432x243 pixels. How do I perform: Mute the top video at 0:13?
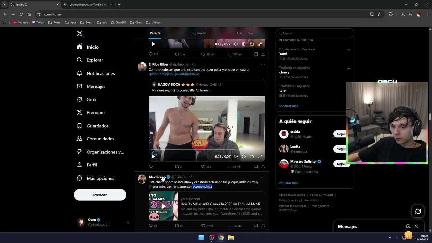point(236,44)
